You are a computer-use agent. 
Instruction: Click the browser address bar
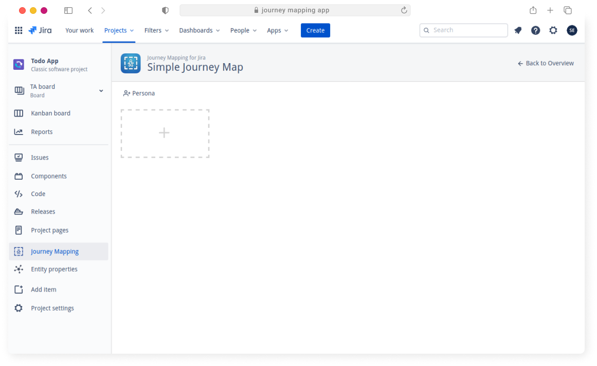295,10
